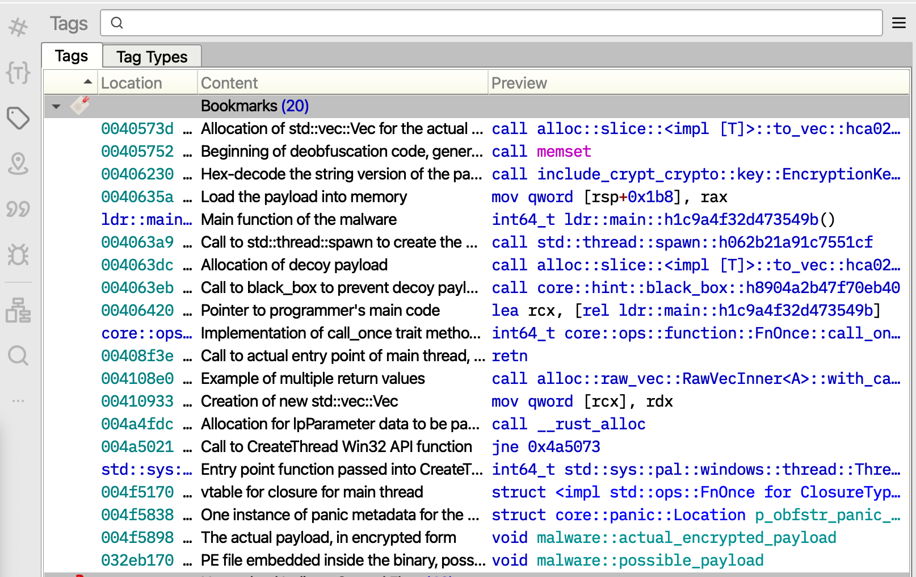The width and height of the screenshot is (916, 577).
Task: Select 'Example of multiple return values' tag
Action: click(x=313, y=379)
